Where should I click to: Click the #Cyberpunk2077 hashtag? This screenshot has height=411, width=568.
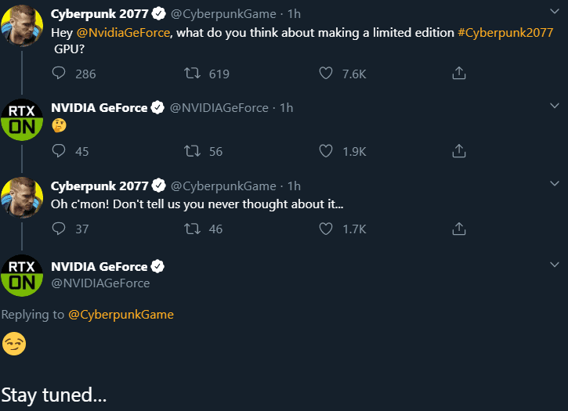(505, 33)
